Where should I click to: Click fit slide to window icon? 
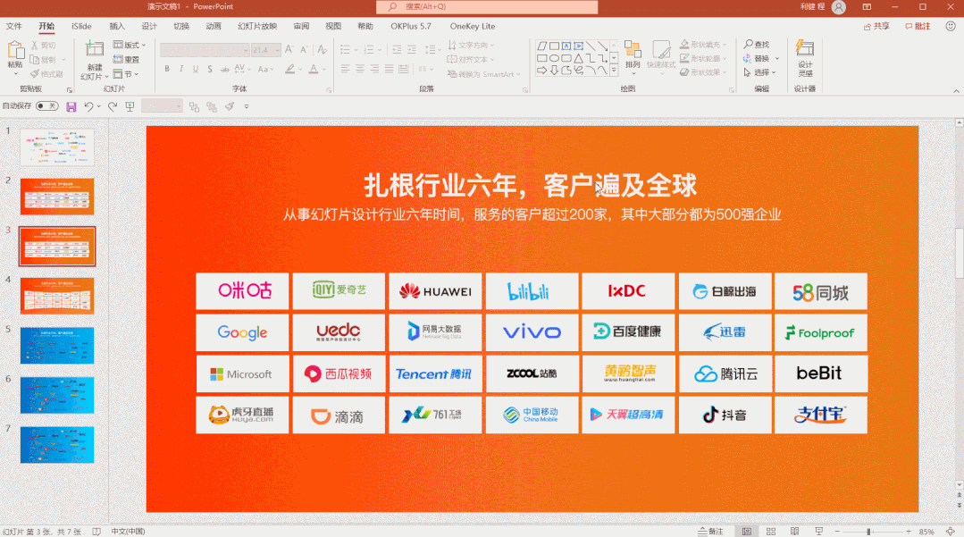point(951,532)
